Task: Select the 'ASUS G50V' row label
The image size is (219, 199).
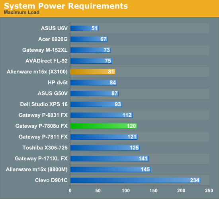Action: [x=53, y=93]
